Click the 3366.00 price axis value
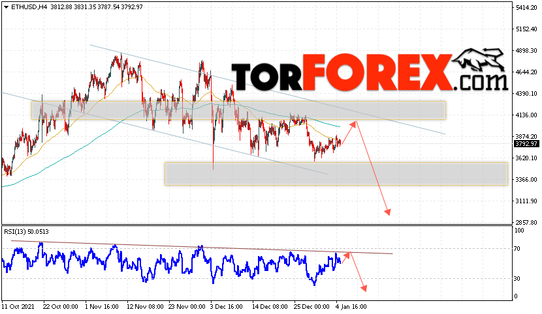This screenshot has height=314, width=542. tap(526, 180)
